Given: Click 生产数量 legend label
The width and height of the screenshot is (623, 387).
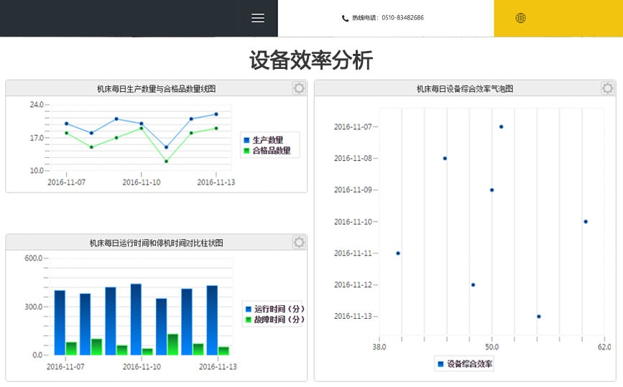Looking at the screenshot, I should click(268, 140).
